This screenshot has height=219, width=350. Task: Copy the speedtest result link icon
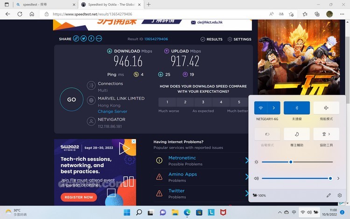(x=76, y=39)
